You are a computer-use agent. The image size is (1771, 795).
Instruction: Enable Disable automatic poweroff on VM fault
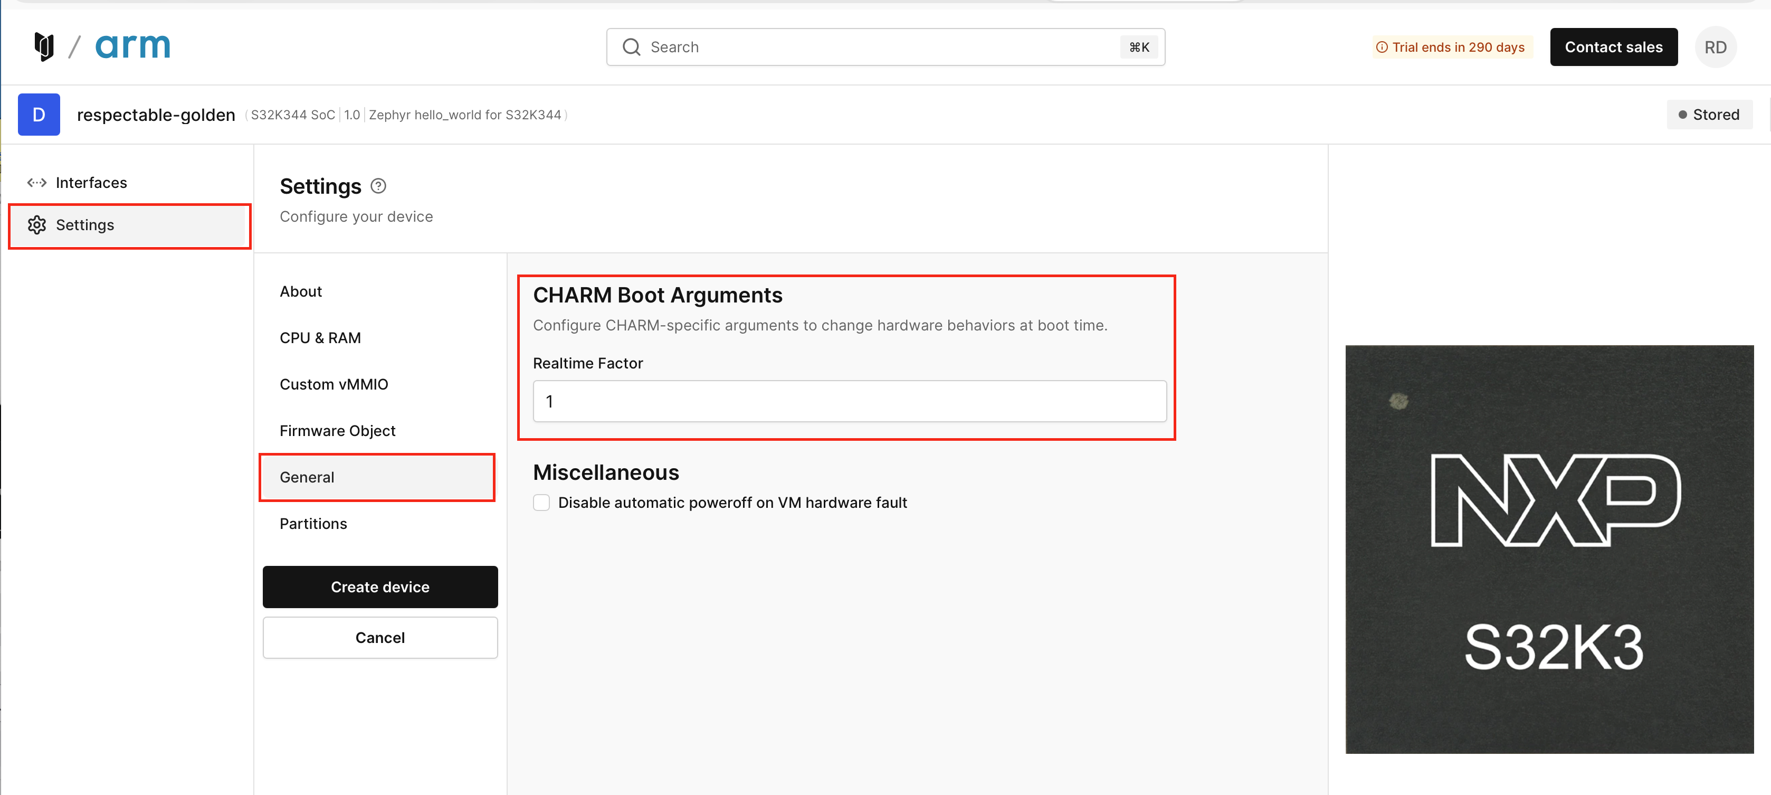[x=542, y=503]
